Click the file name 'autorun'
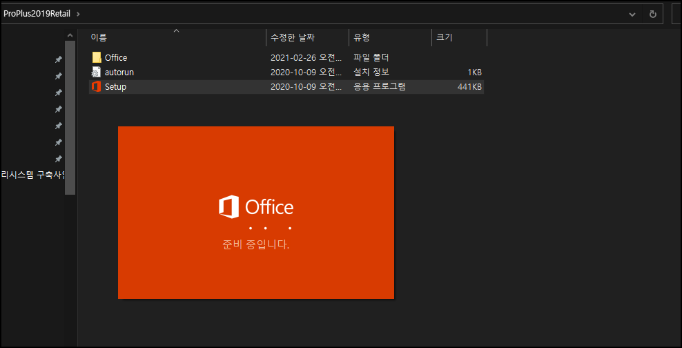Image resolution: width=682 pixels, height=348 pixels. (x=119, y=72)
